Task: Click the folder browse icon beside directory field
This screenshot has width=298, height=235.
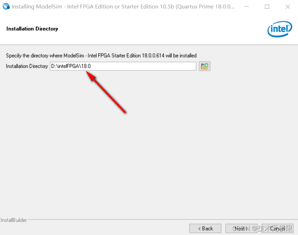Action: coord(204,66)
